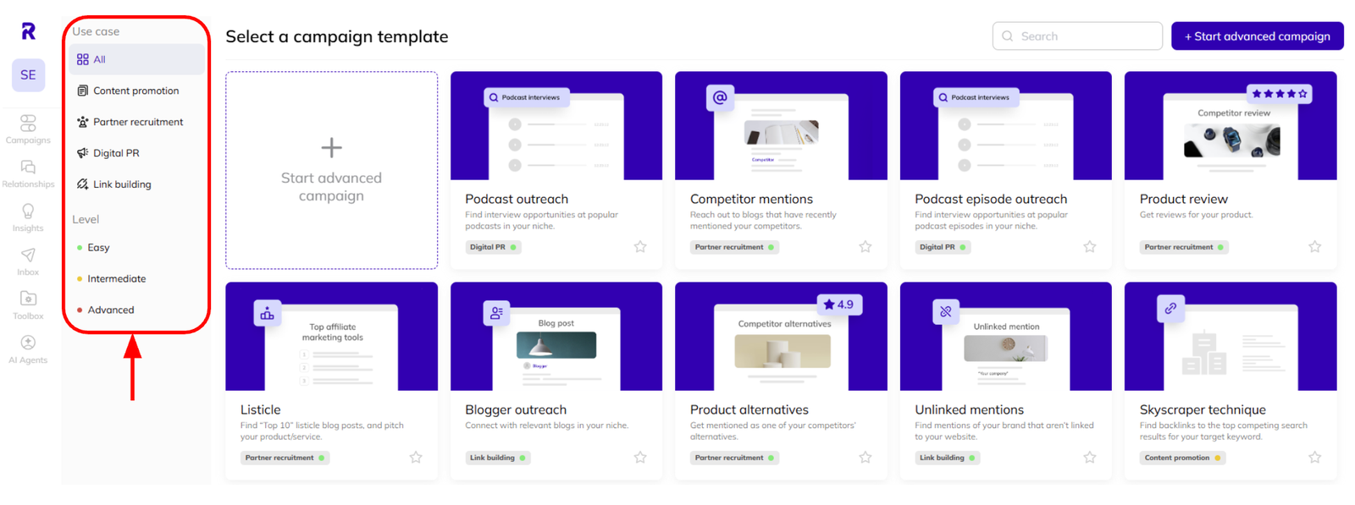Open Insights in the sidebar
The image size is (1355, 505).
(x=28, y=217)
